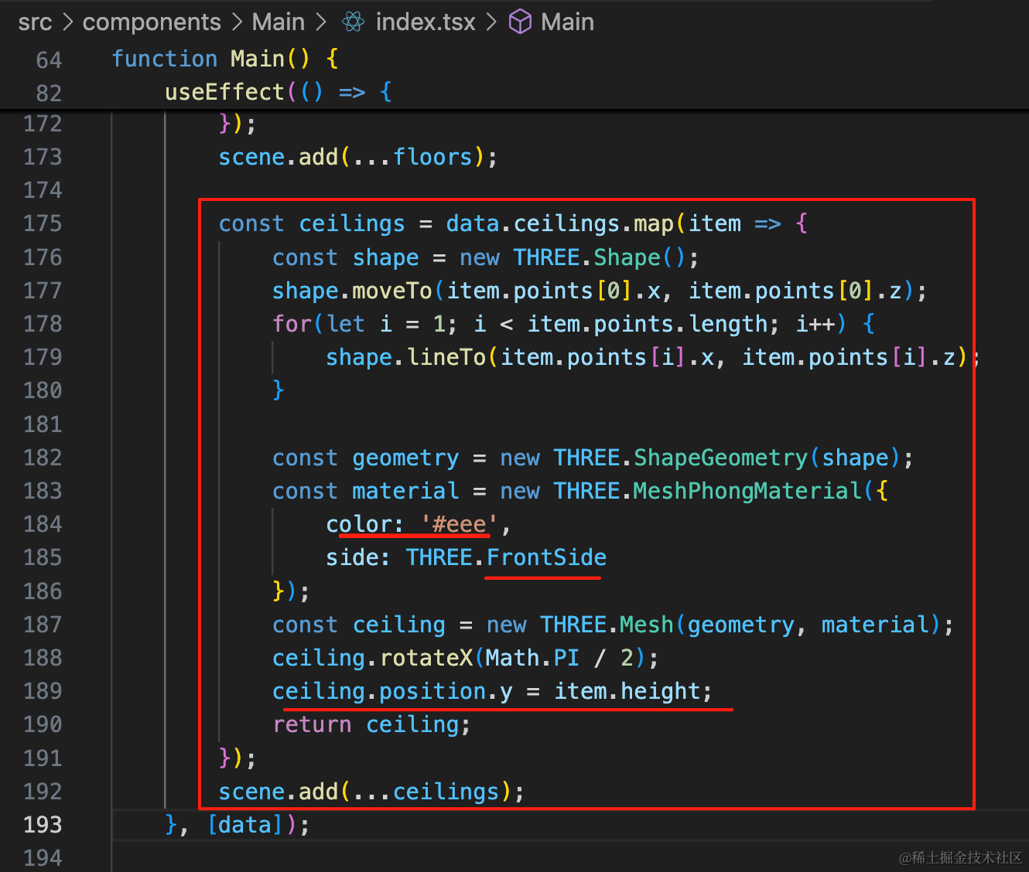Click 'item.height' on line 189
1029x872 pixels.
pos(627,691)
